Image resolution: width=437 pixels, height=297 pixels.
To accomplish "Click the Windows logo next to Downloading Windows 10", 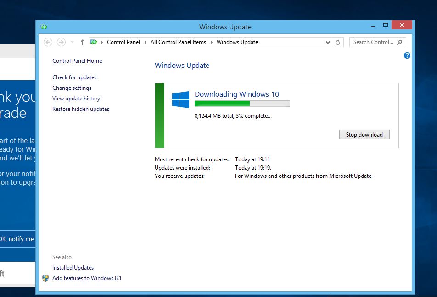I will (x=179, y=99).
